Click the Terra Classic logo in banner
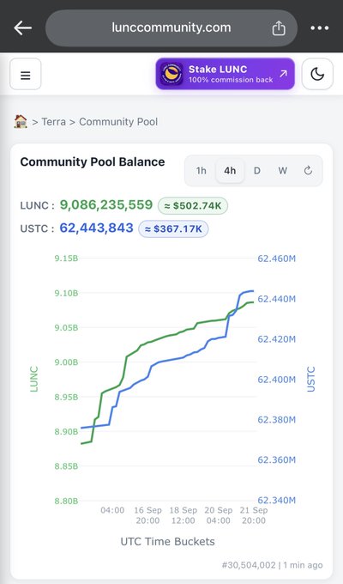 [x=171, y=74]
